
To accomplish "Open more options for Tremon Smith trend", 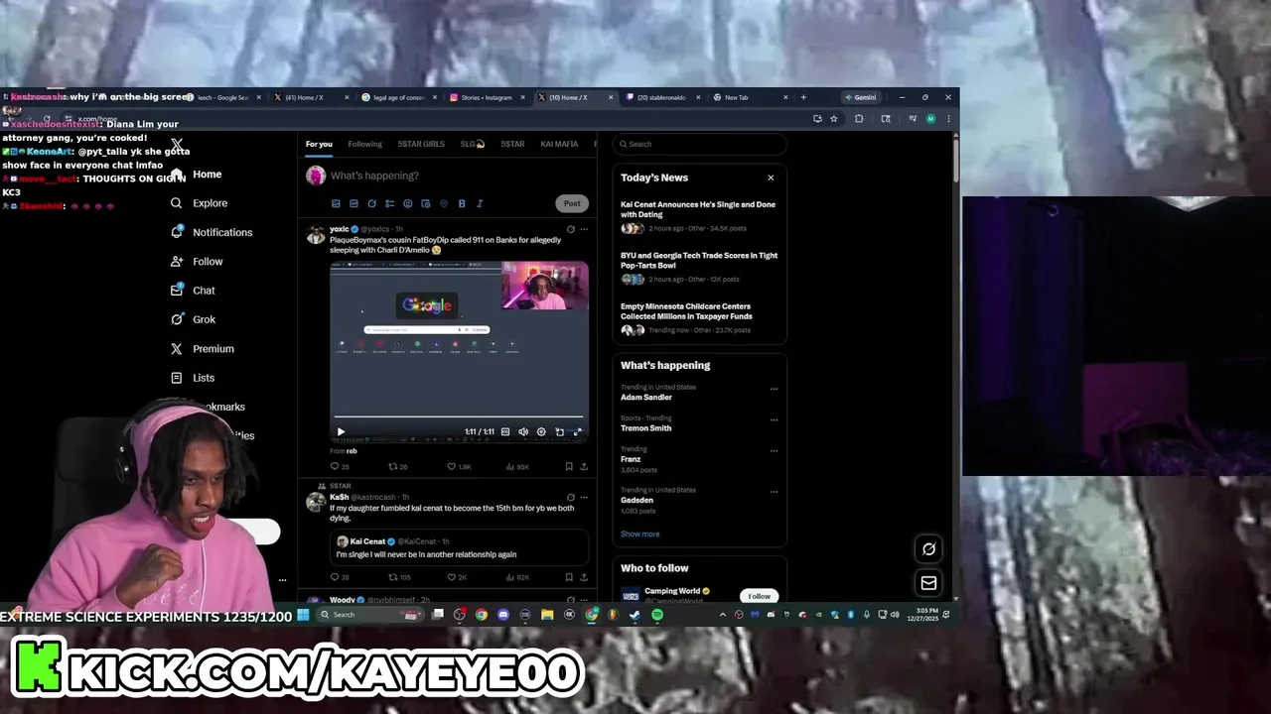I will click(x=774, y=419).
